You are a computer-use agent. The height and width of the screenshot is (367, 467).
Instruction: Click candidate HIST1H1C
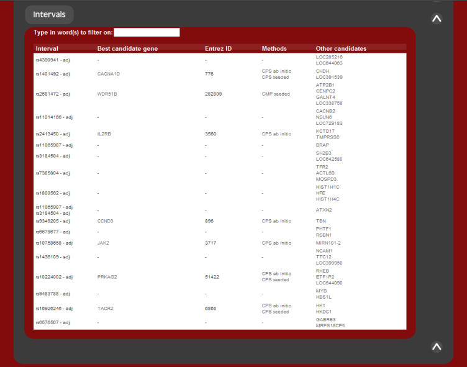click(x=328, y=187)
